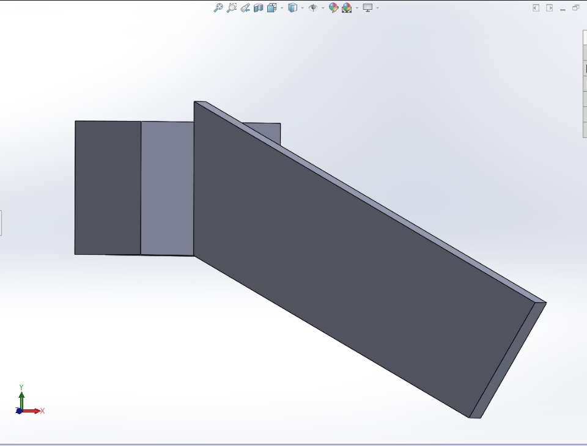
Task: Toggle the Section View tool
Action: click(258, 7)
